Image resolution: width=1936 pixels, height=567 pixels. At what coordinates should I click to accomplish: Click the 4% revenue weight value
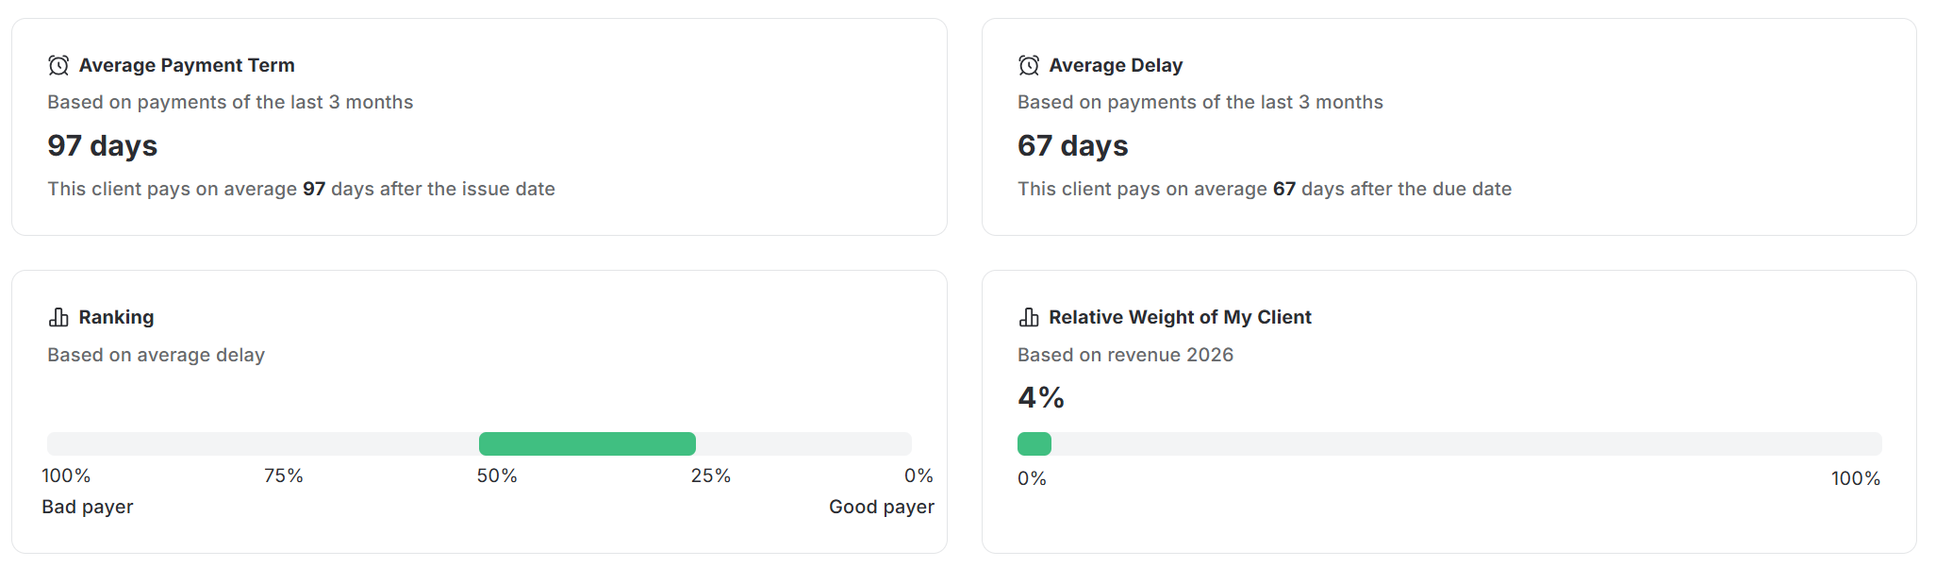[1039, 397]
